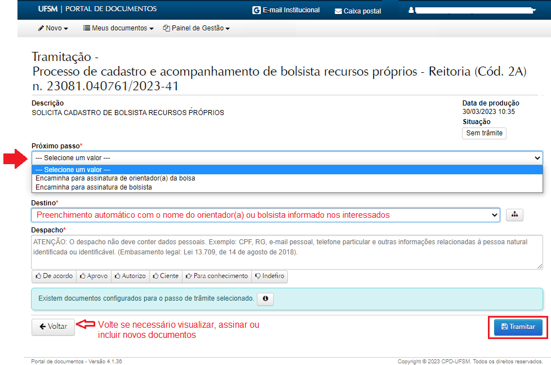Select 'Encaminha para assinatura de orientador(a) da bolsa'
Image resolution: width=551 pixels, height=365 pixels.
[115, 178]
